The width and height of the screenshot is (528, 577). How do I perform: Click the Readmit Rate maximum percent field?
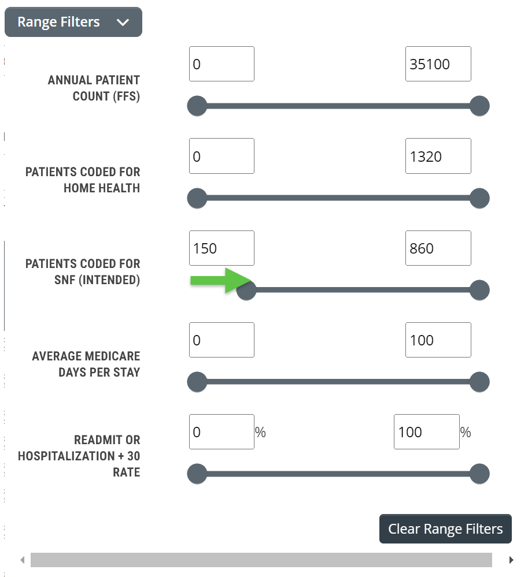click(427, 432)
